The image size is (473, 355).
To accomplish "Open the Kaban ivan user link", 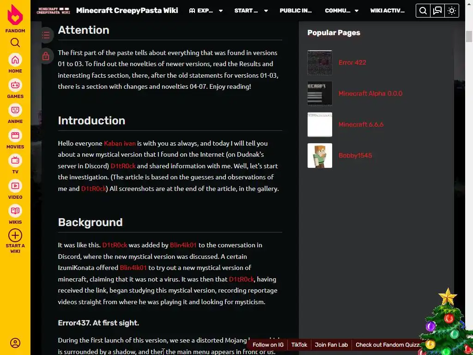I will (x=120, y=143).
